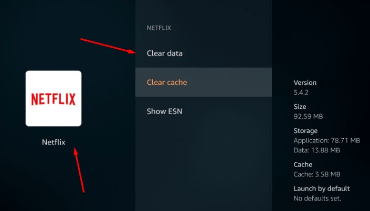
Task: Click the Storage heading
Action: 305,131
